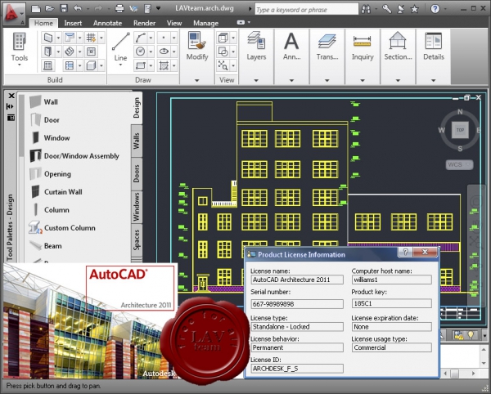Click the Wall build tool in ribbon
Screen dimensions: 491x394
48,38
